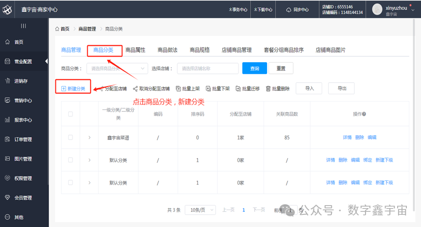Click the 取消分配至店铺 share icon
The image size is (421, 227).
tap(135, 88)
